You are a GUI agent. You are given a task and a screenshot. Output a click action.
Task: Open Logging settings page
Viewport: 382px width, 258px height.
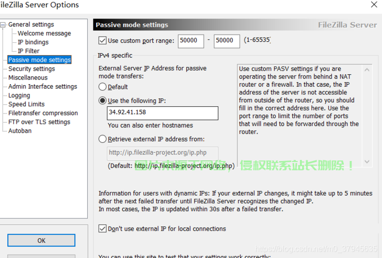point(19,95)
